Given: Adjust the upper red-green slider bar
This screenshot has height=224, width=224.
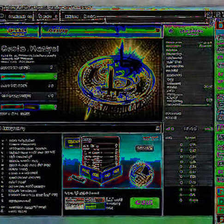Looking at the screenshot, I should pyautogui.click(x=29, y=77).
